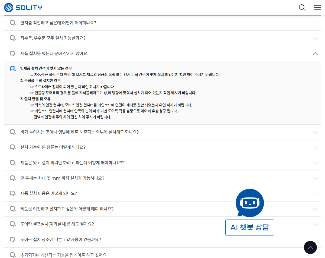Expand chevron for 비가 들이치는 곳 question
Image resolution: width=325 pixels, height=258 pixels.
(x=316, y=132)
